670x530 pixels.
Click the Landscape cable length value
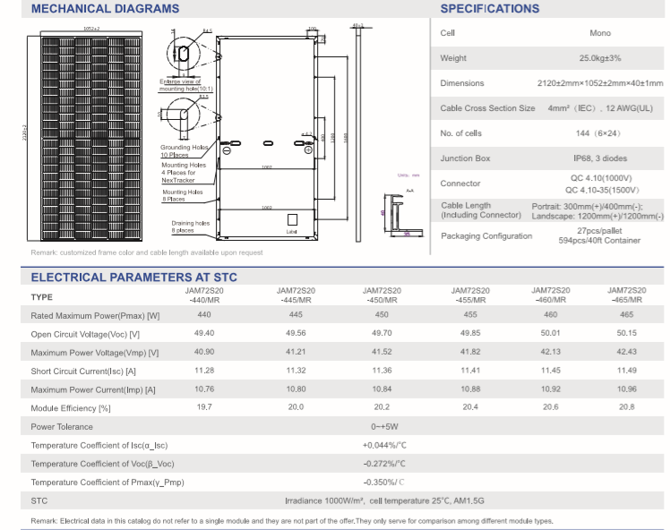point(597,216)
